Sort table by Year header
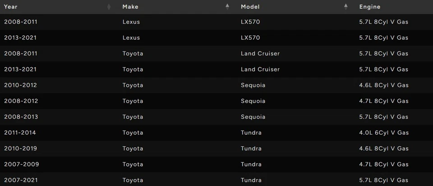The width and height of the screenshot is (433, 186). (x=11, y=7)
